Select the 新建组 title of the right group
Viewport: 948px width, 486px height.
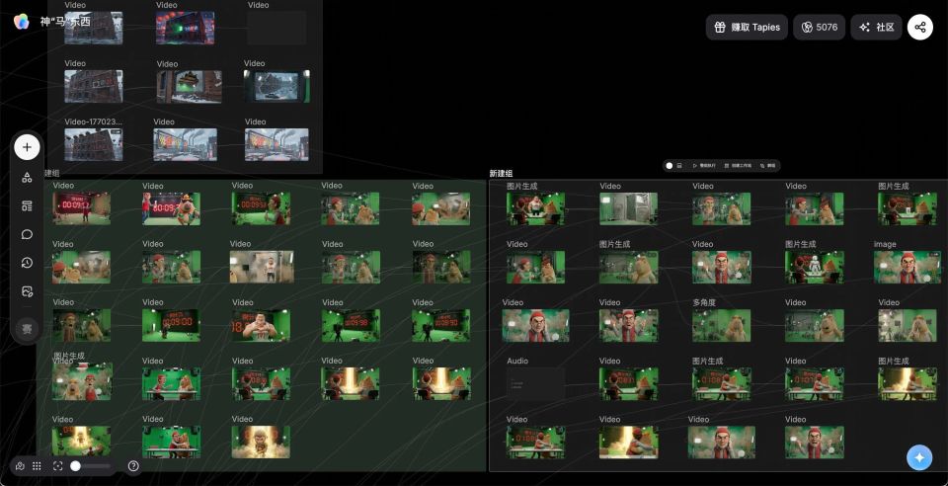[x=502, y=174]
